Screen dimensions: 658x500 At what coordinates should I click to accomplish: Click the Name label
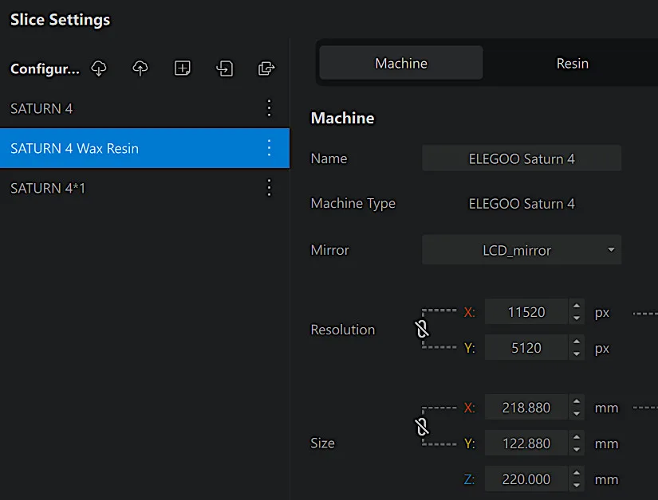329,158
